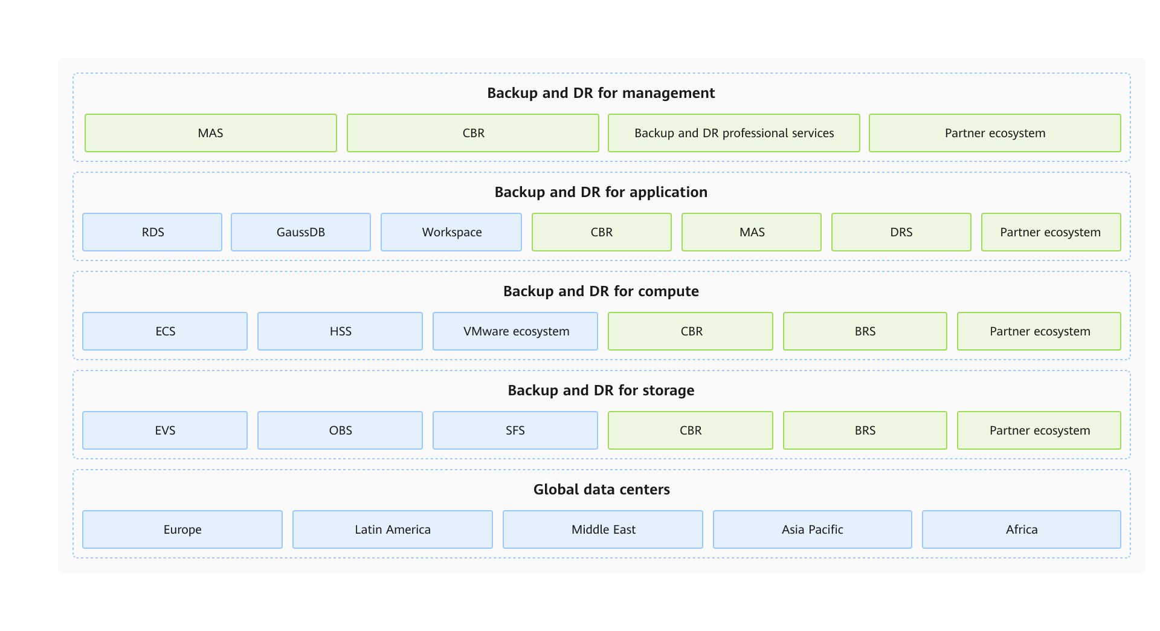Select the RDS box
1160x631 pixels.
click(152, 232)
